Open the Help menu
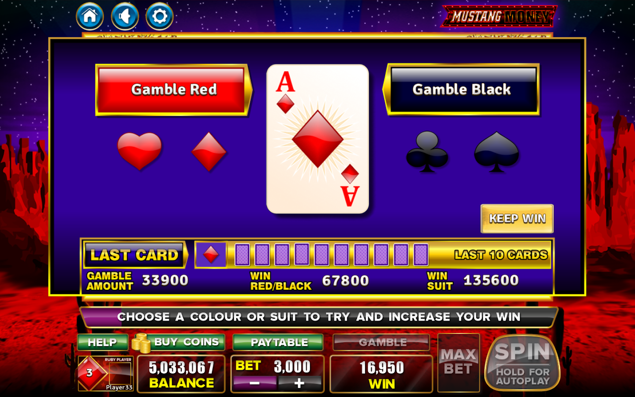This screenshot has height=397, width=635. click(102, 342)
